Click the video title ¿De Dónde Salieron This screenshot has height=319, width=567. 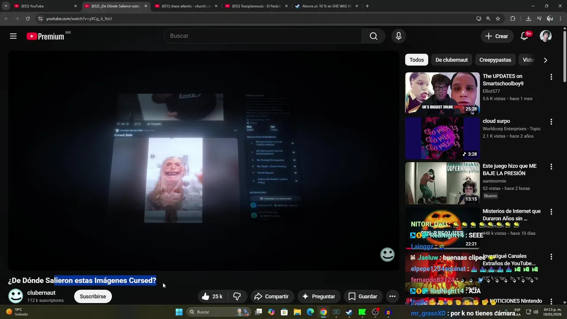coord(82,280)
